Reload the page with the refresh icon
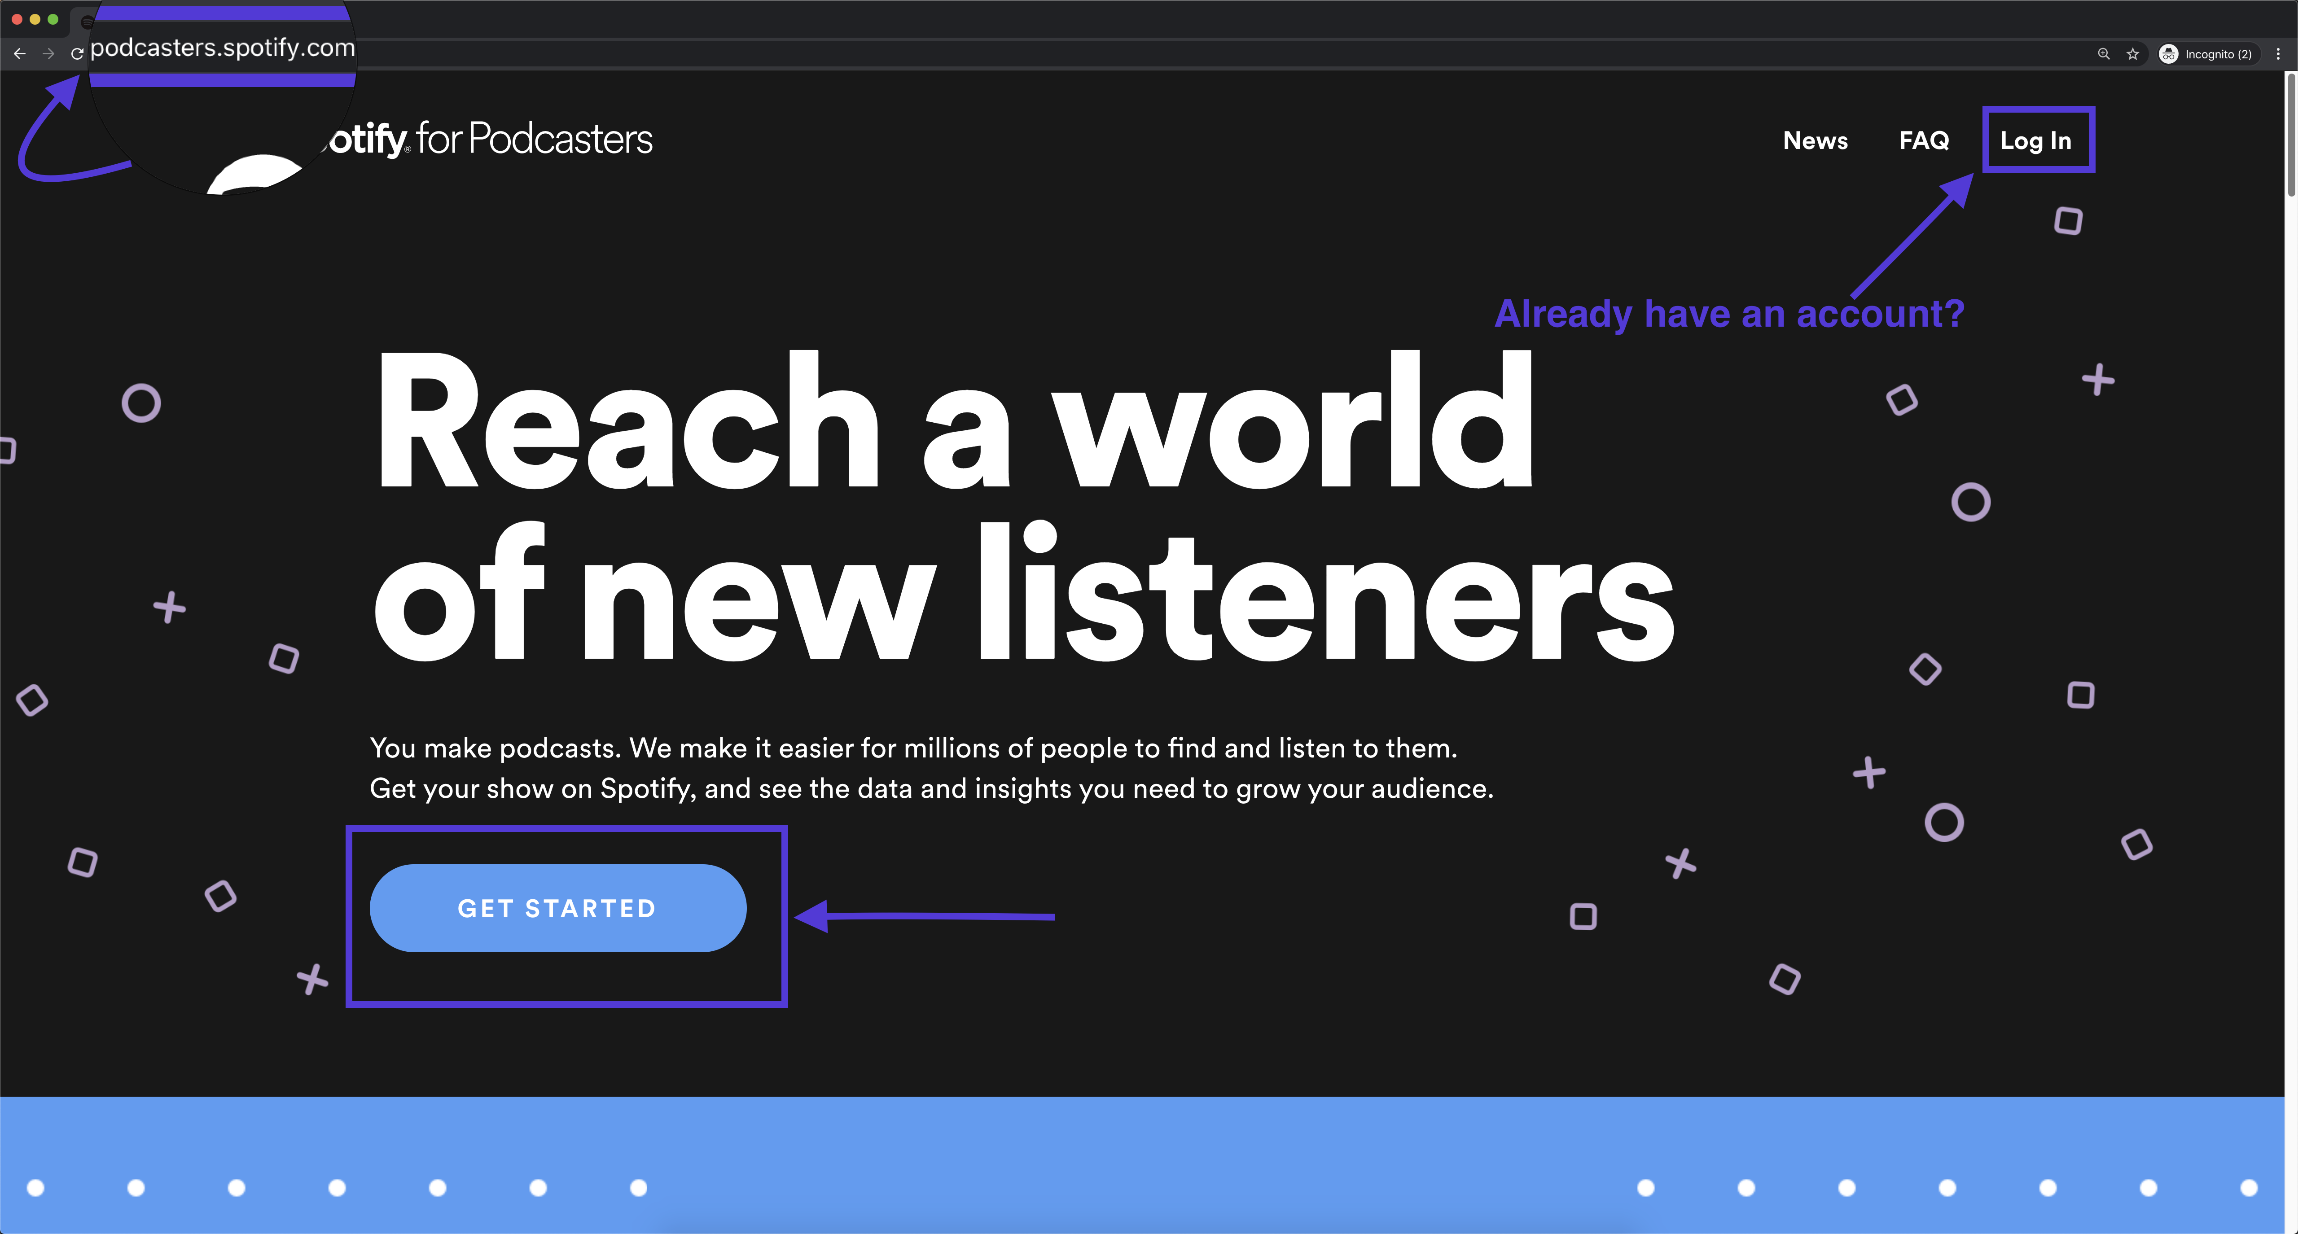The height and width of the screenshot is (1234, 2298). point(78,54)
